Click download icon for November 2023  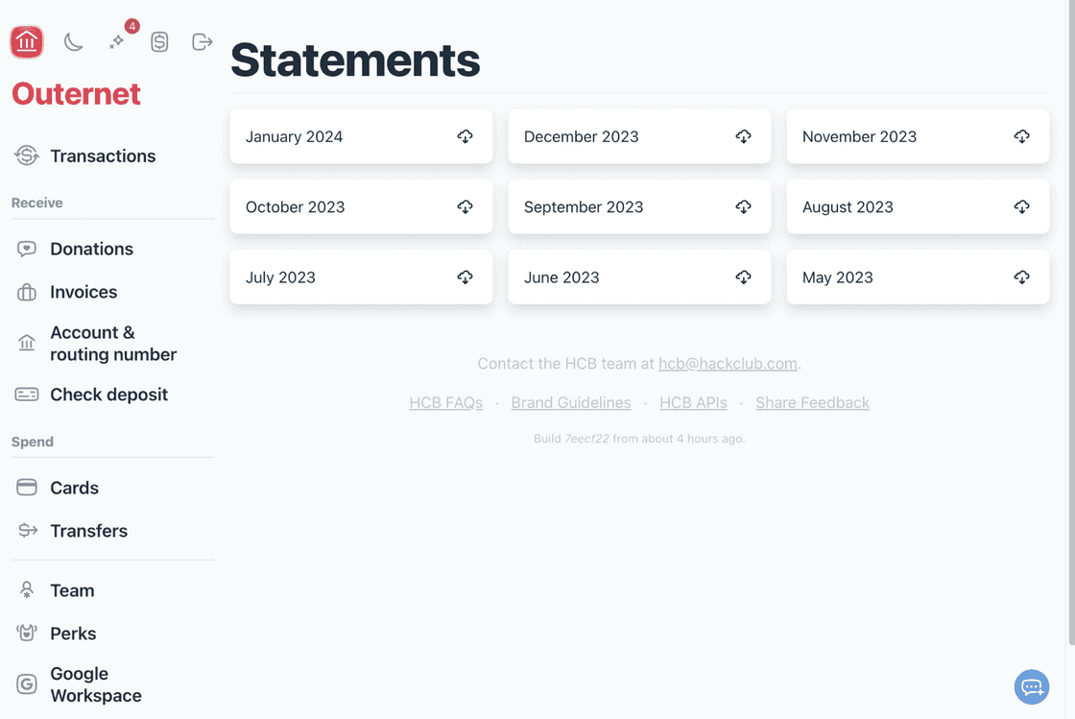1021,136
